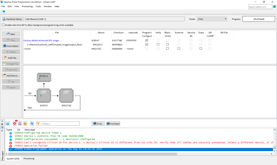Click the horizontal scrollbar in messages panel

tap(92, 154)
